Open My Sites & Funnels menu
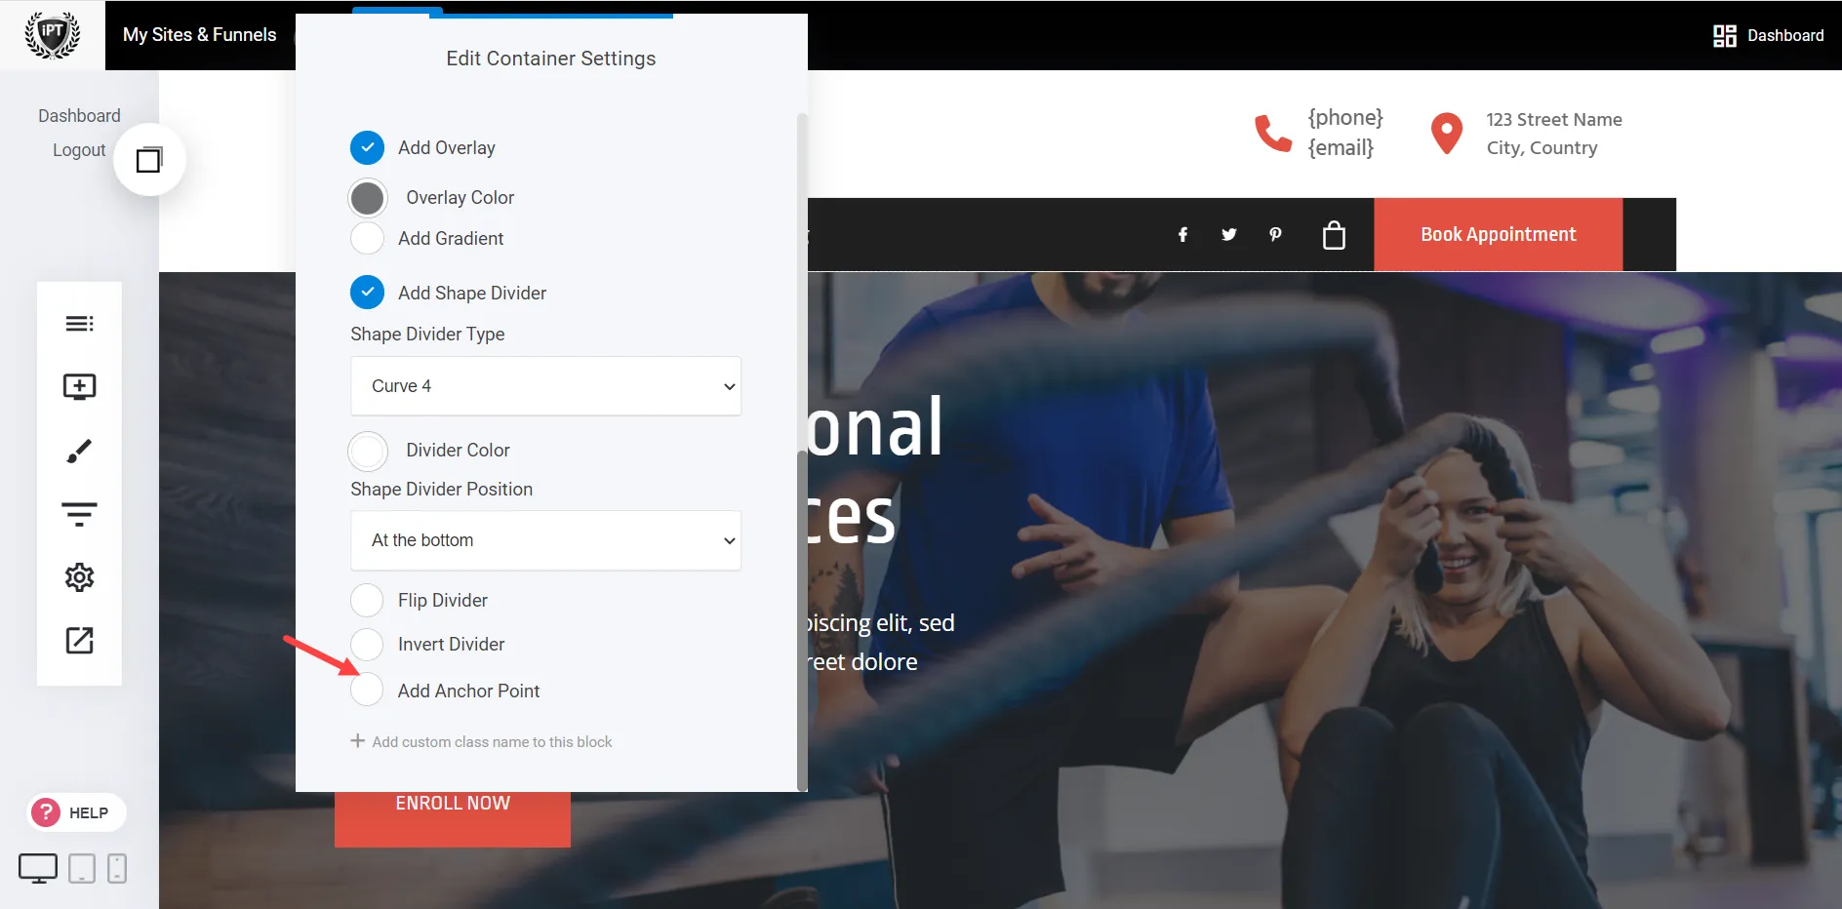The width and height of the screenshot is (1842, 909). tap(199, 34)
